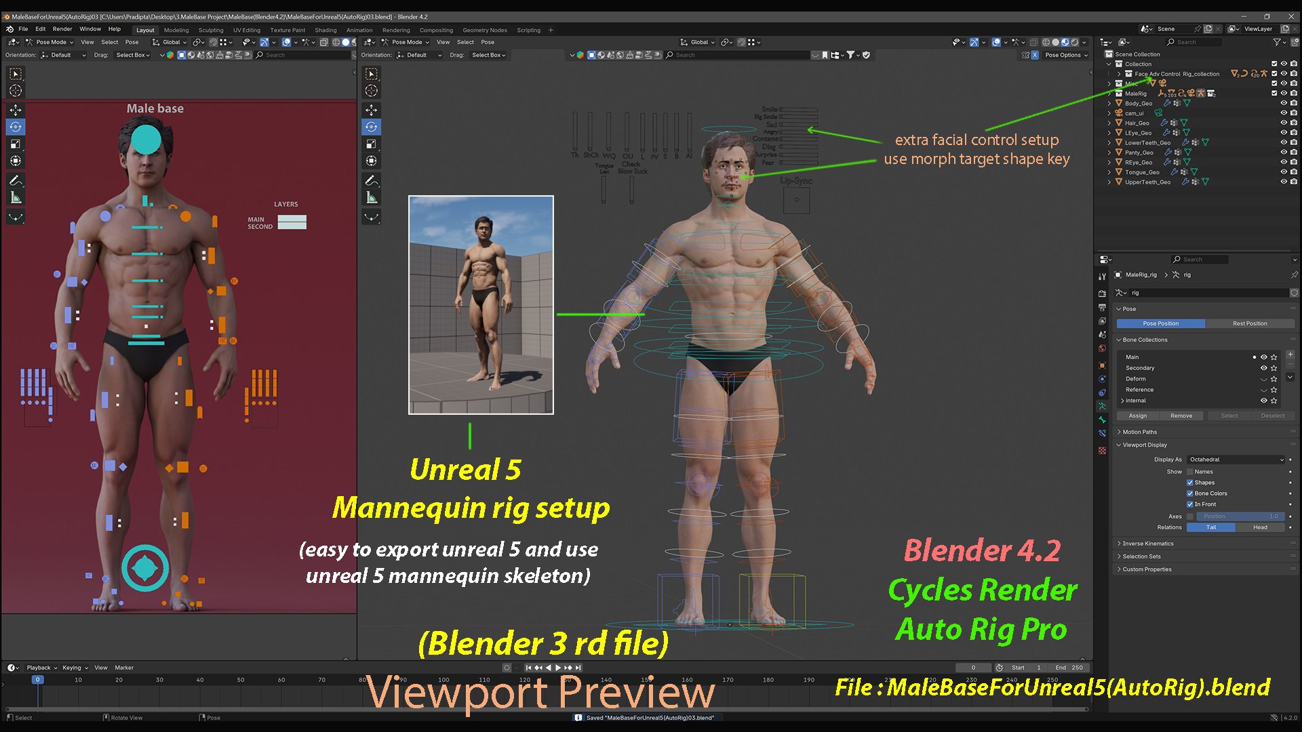Expand Face Adv Control Rig_collection

coord(1119,74)
